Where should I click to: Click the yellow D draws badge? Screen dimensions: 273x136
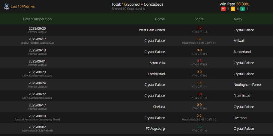pos(233,9)
